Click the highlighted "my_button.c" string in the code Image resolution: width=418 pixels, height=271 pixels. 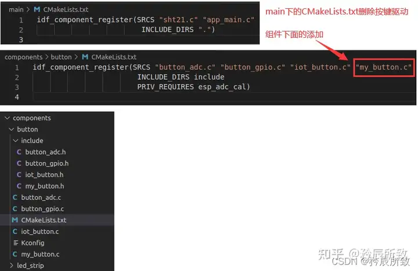point(383,67)
